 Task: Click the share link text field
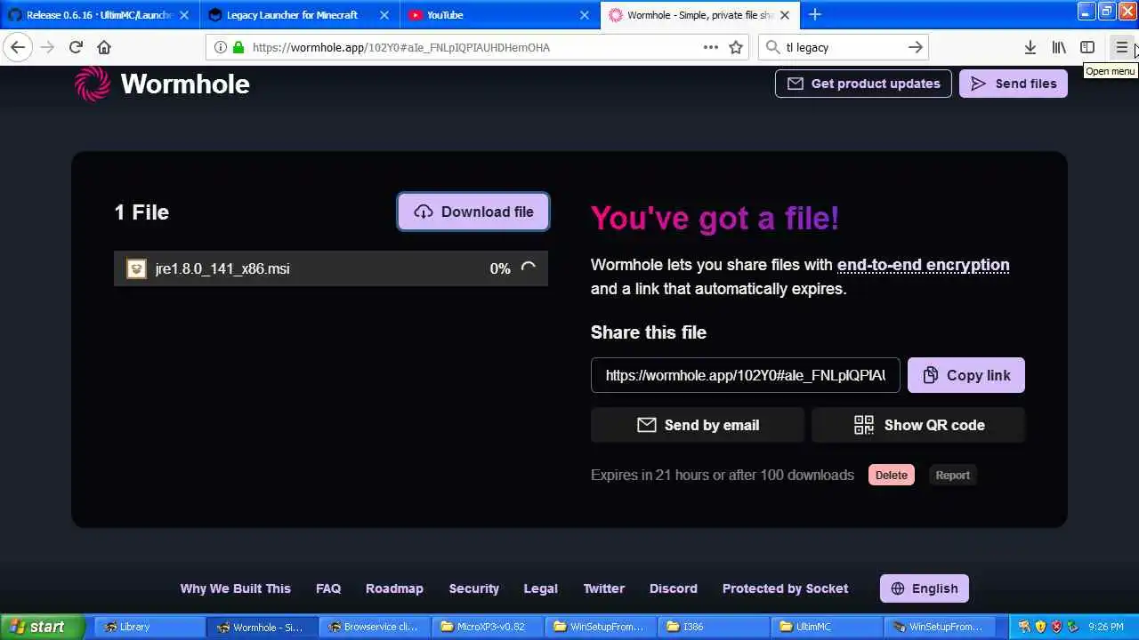pyautogui.click(x=746, y=375)
